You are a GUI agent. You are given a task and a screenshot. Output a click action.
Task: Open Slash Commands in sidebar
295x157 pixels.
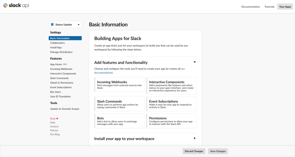click(x=59, y=78)
